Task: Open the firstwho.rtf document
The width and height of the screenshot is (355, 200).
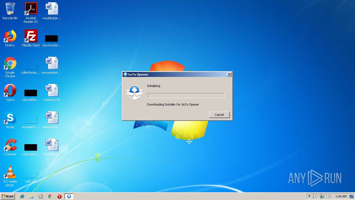Action: [x=52, y=147]
